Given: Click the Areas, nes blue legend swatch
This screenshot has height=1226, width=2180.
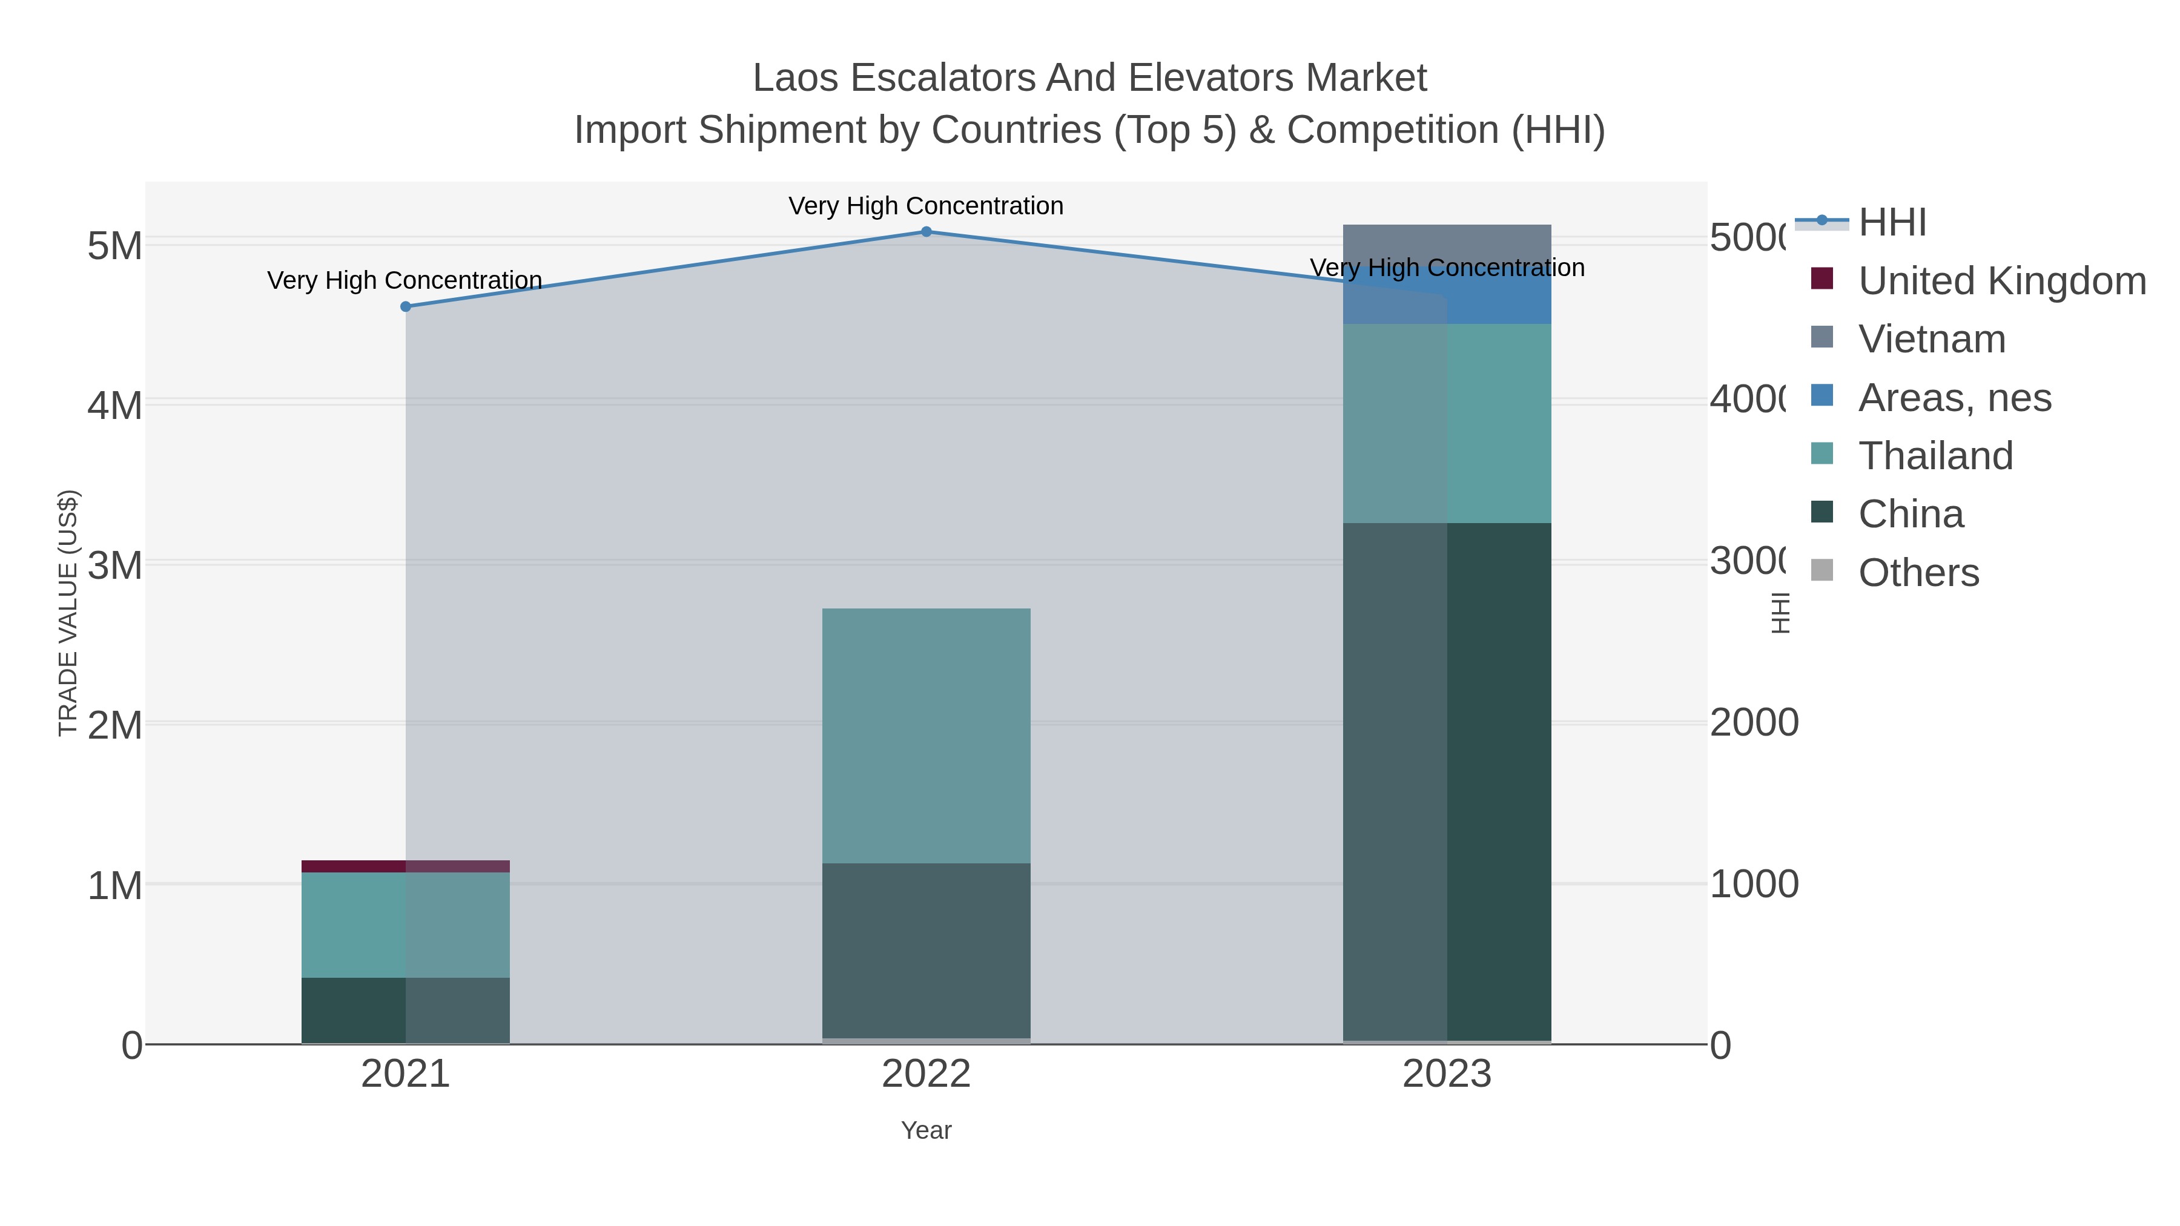Looking at the screenshot, I should pos(1822,395).
